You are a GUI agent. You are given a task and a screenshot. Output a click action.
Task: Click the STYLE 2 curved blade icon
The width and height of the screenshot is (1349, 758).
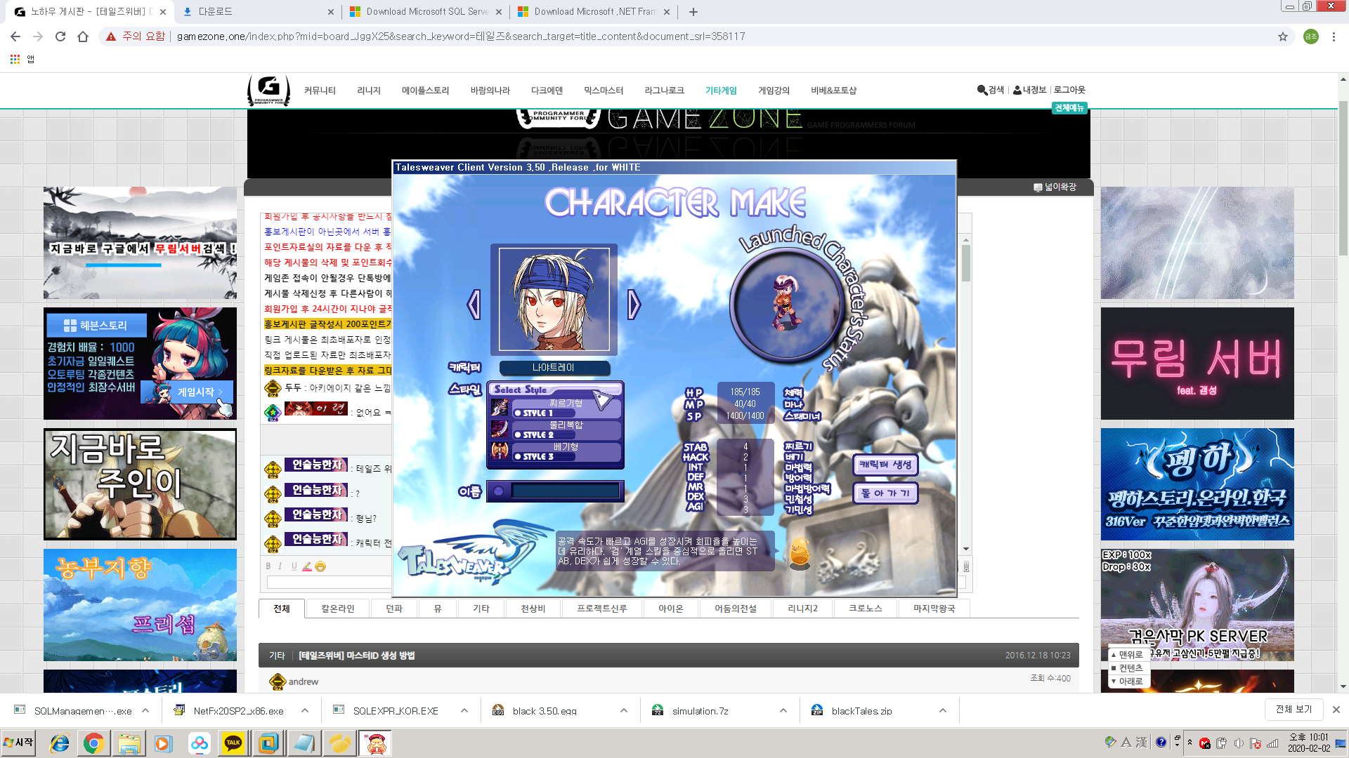click(x=500, y=429)
